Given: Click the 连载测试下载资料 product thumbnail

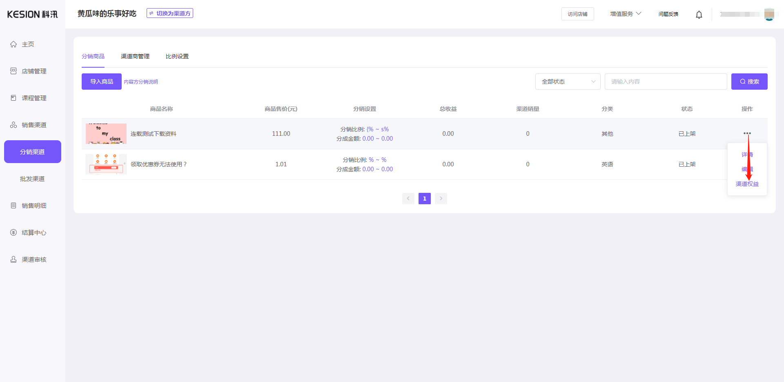Looking at the screenshot, I should (106, 134).
